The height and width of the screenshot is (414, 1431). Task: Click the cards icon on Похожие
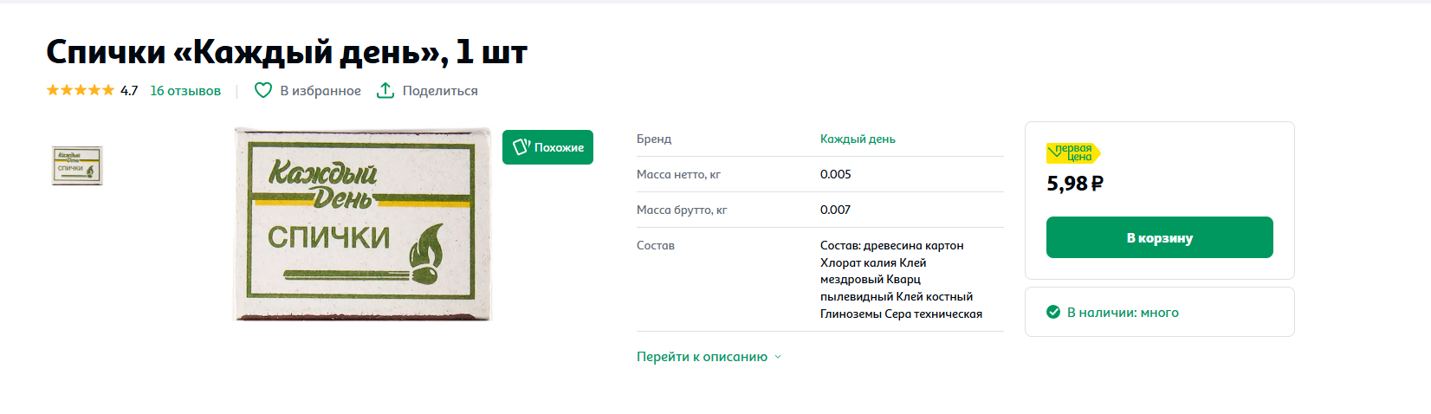(x=521, y=147)
